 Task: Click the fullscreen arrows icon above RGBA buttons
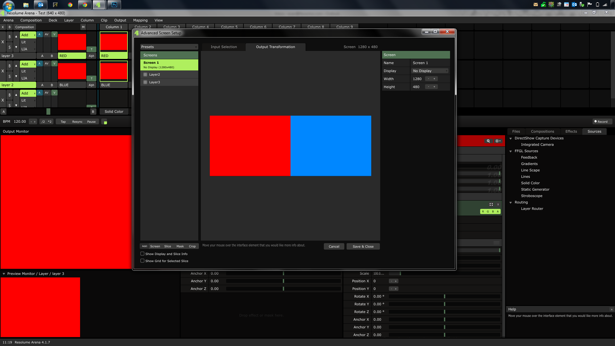[491, 204]
